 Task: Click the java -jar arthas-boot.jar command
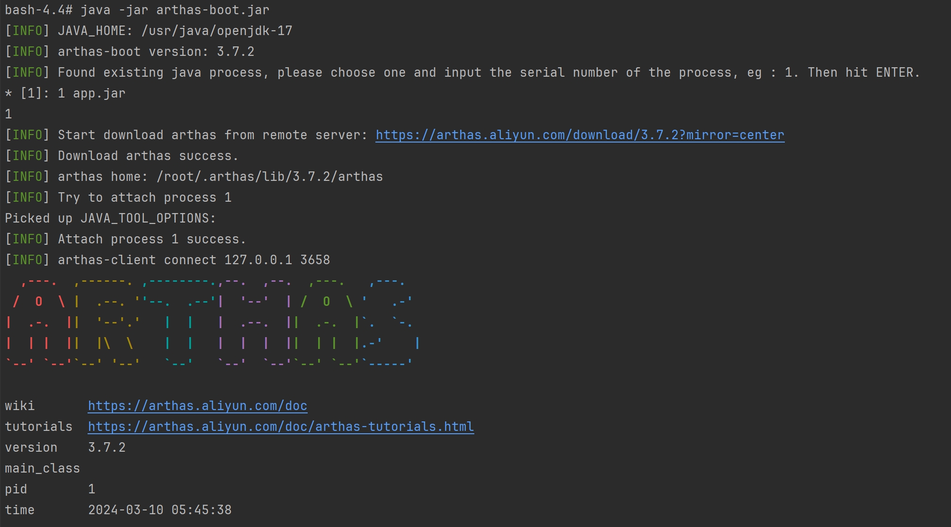pos(175,10)
